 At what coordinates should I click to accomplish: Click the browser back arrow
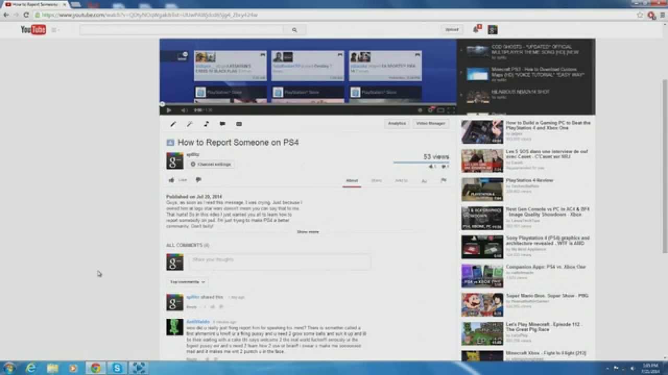(6, 15)
